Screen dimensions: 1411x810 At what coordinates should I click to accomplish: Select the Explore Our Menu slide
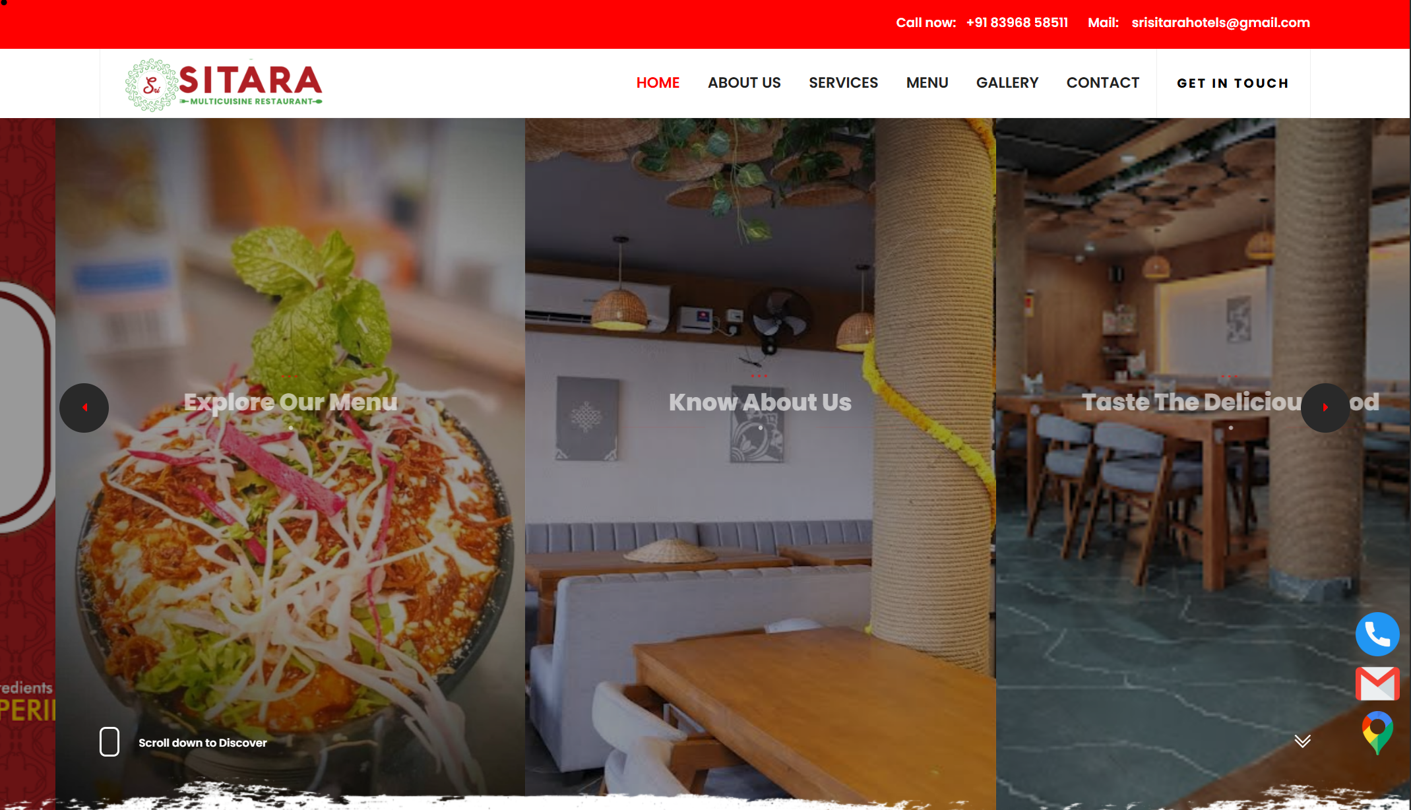[290, 402]
